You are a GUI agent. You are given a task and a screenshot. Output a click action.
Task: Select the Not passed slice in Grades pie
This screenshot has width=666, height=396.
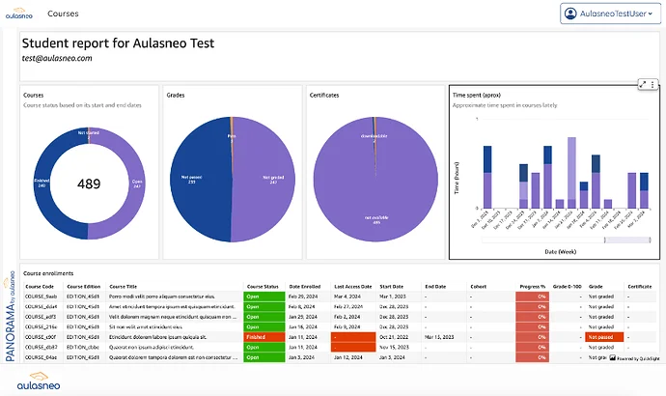click(x=193, y=184)
